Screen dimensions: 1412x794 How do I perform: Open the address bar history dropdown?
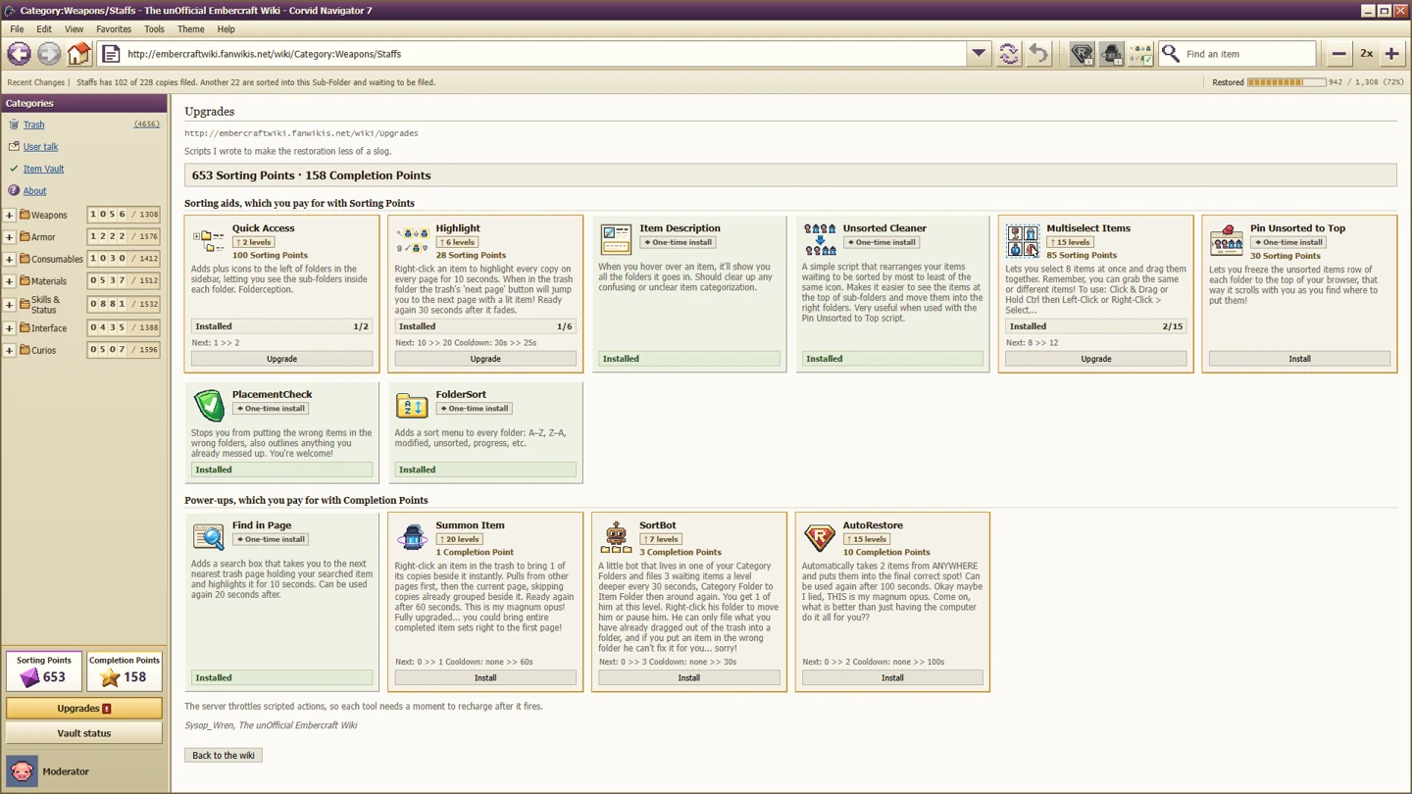(979, 54)
